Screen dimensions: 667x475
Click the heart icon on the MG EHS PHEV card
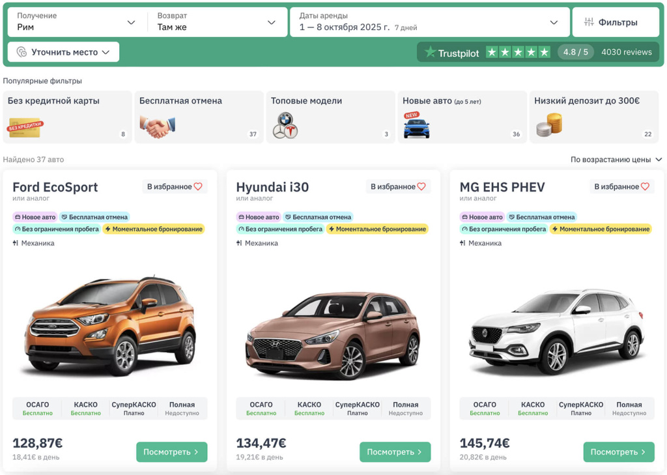[645, 186]
